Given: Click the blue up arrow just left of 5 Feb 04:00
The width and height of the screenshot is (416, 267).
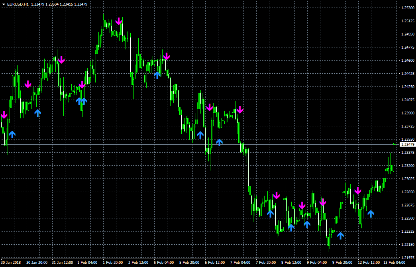Looking at the screenshot, I should click(157, 75).
